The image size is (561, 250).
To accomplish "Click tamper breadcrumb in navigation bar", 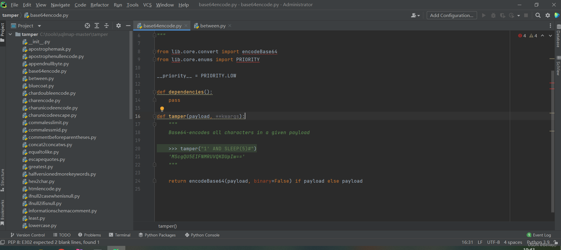I will click(x=10, y=15).
